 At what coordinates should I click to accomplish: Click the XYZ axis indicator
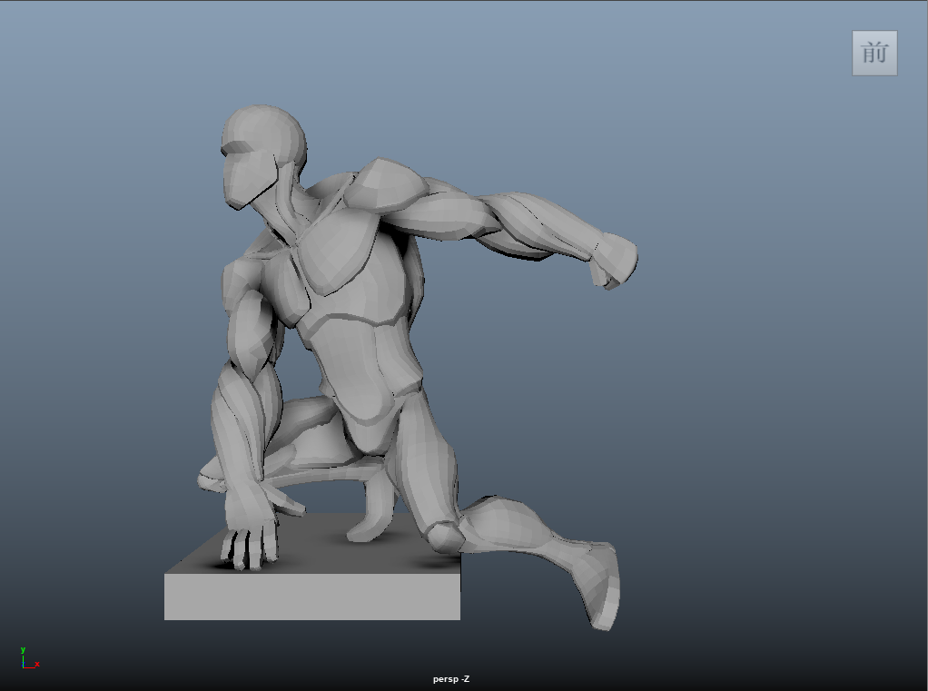pos(30,658)
